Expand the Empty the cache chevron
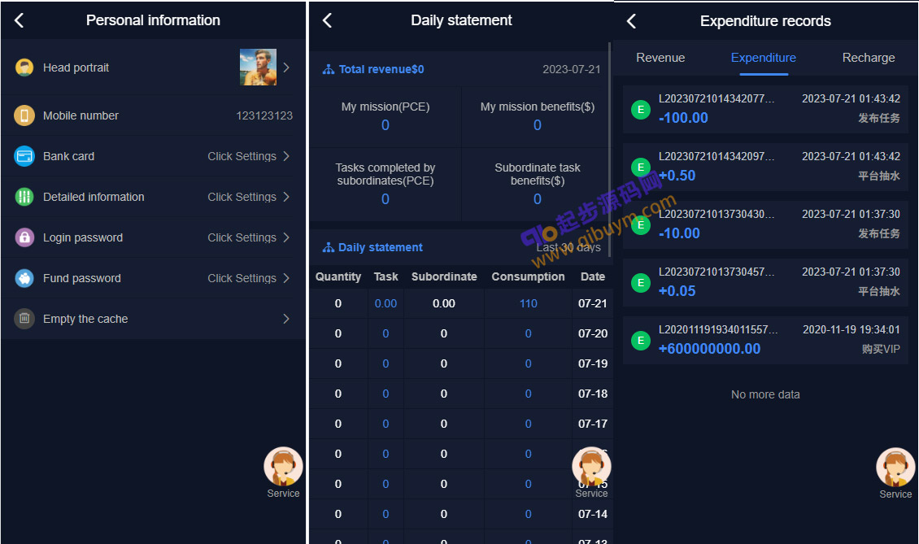Viewport: 919px width, 544px height. 286,319
